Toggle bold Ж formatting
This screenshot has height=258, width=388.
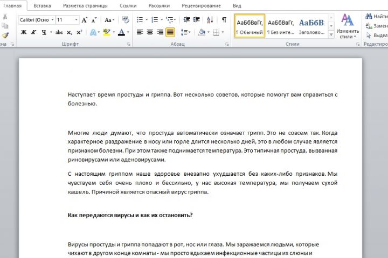24,32
